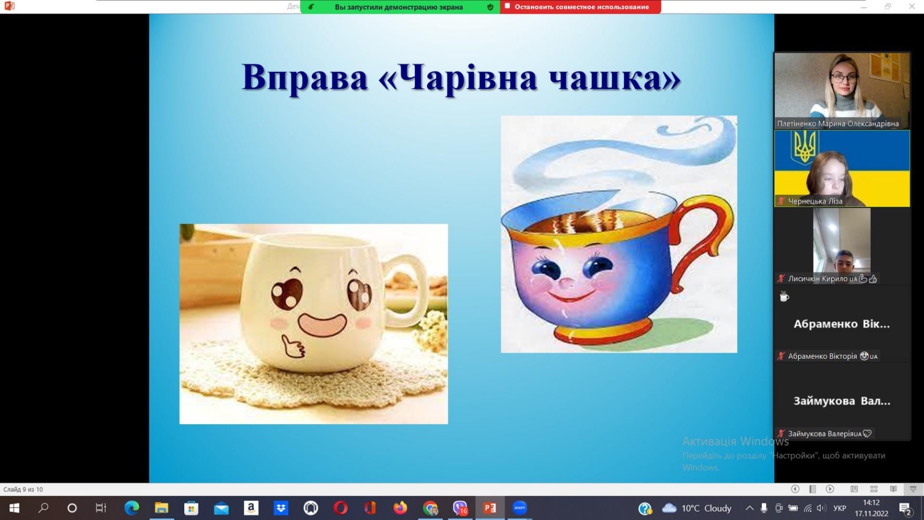Open the Mail app from taskbar
Screen dimensions: 924x520
pyautogui.click(x=221, y=508)
